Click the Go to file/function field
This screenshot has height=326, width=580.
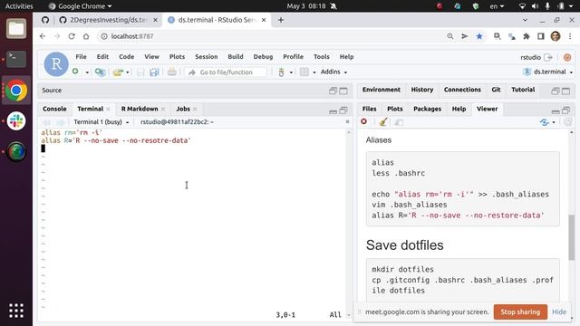[x=226, y=72]
